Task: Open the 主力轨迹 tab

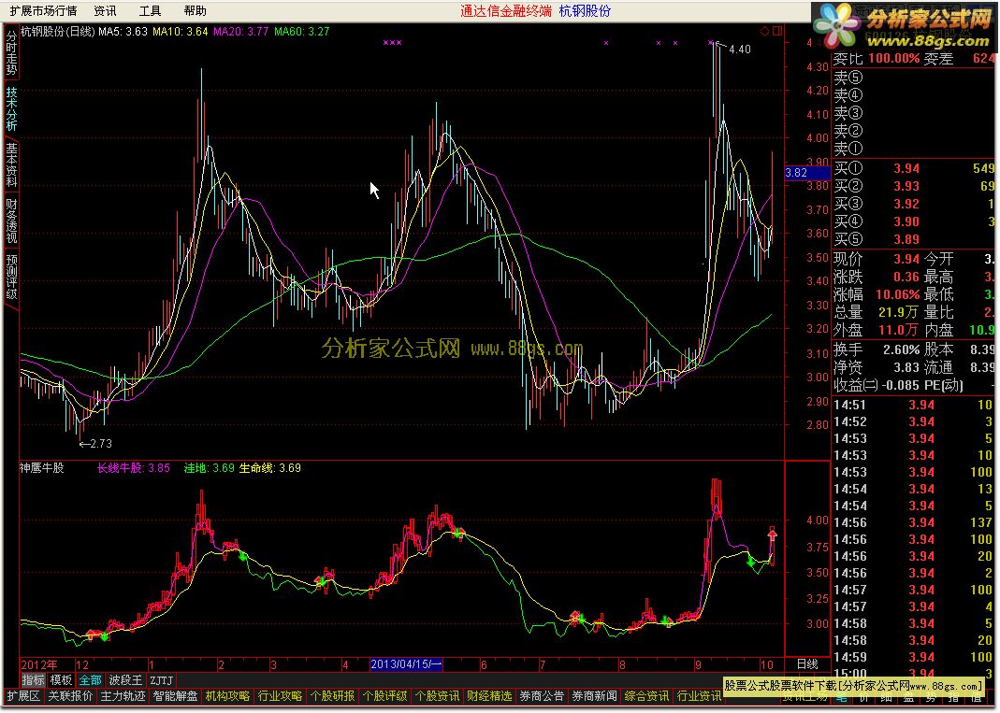Action: click(x=123, y=696)
